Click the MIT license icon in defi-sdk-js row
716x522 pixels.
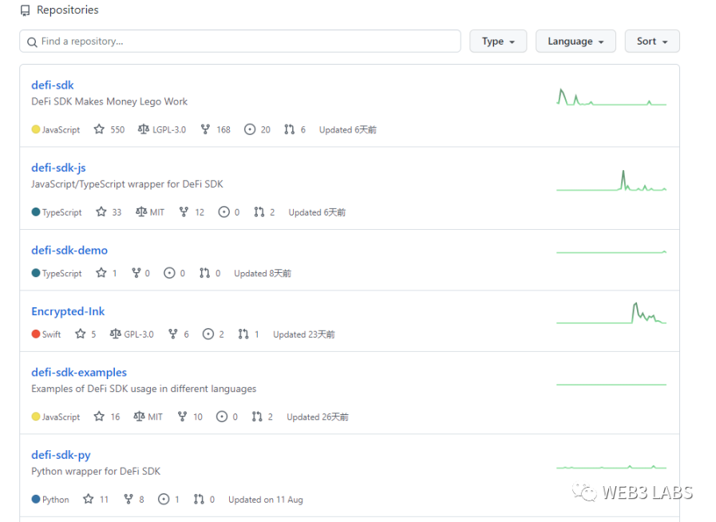(141, 212)
